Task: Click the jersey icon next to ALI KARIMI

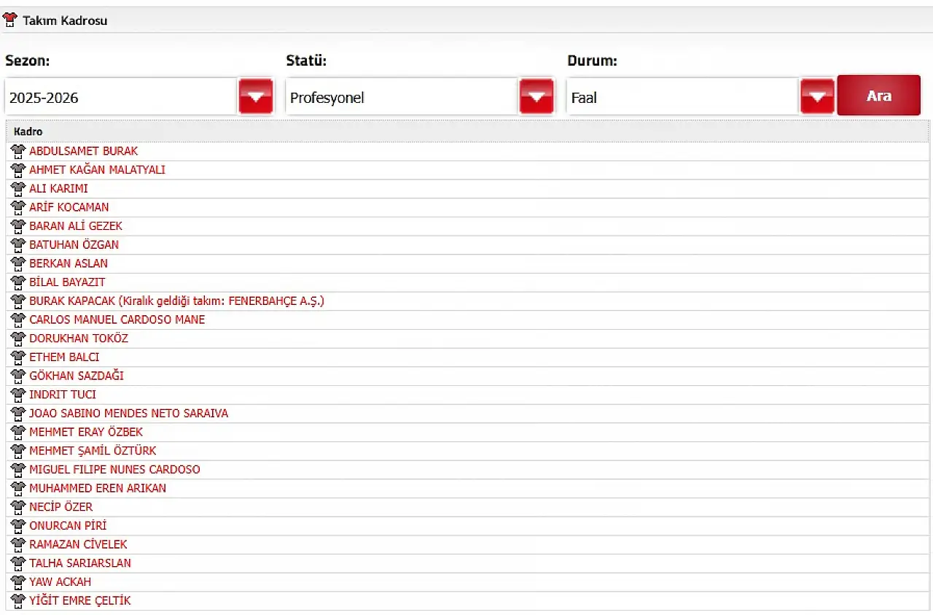Action: click(x=18, y=188)
